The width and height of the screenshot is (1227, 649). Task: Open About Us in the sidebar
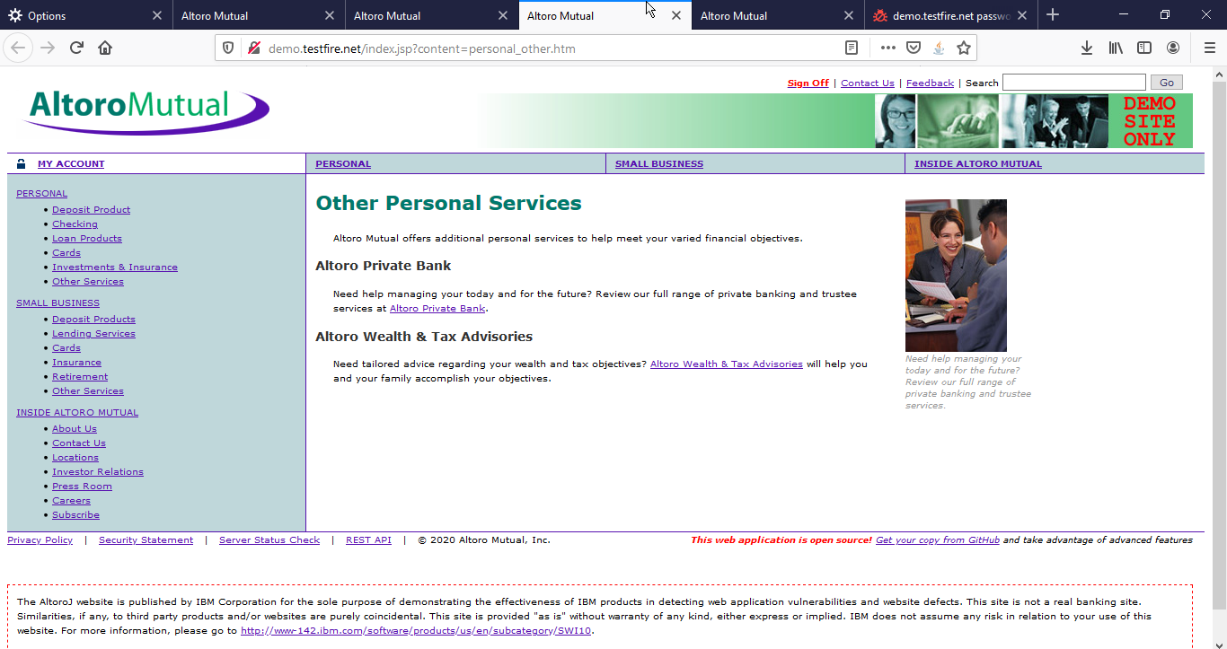tap(75, 428)
